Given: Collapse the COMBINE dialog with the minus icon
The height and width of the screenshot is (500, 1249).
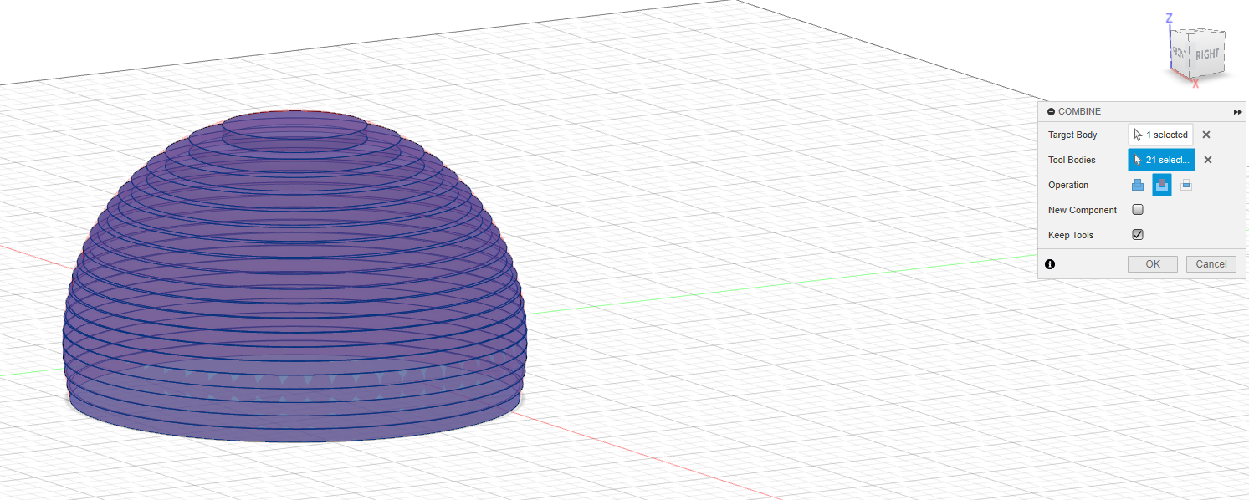Looking at the screenshot, I should [1051, 112].
